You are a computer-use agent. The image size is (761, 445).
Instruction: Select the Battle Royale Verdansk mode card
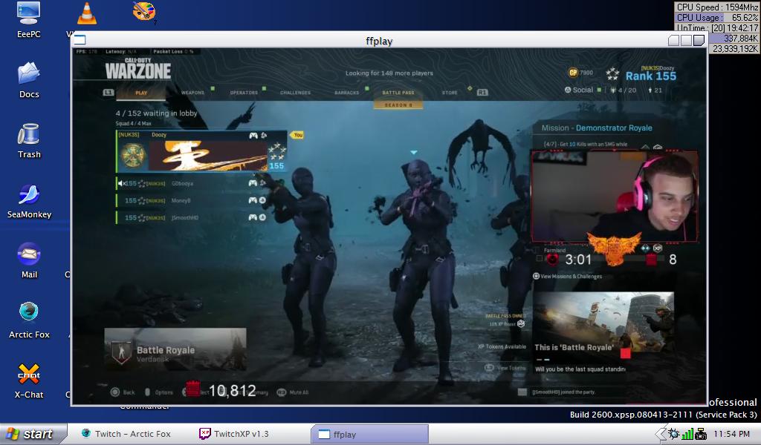(x=175, y=349)
